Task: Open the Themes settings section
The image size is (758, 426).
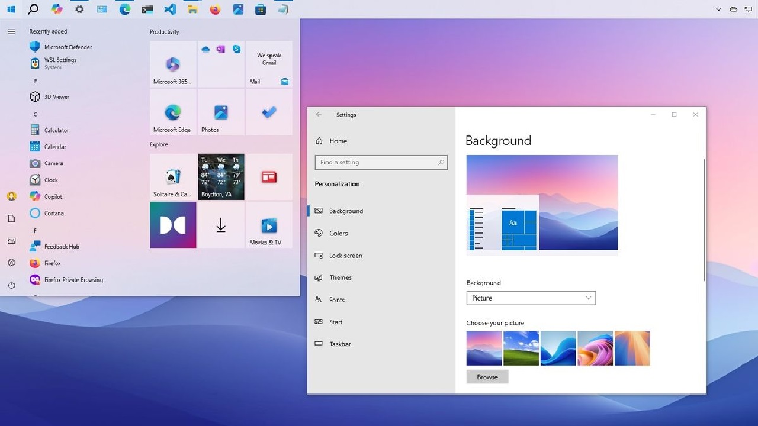Action: coord(340,277)
